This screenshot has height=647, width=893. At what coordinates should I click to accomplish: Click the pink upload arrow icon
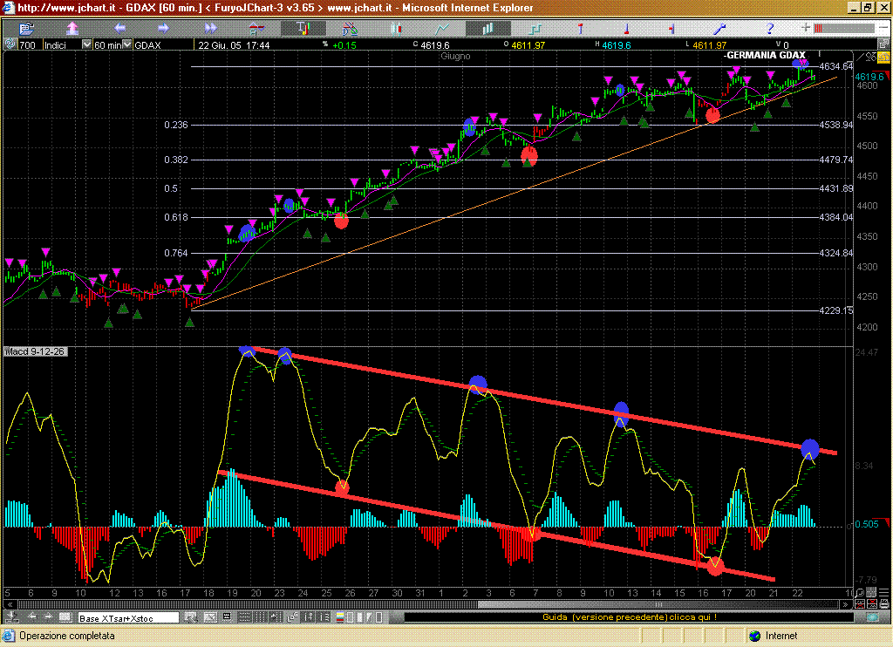(x=72, y=29)
